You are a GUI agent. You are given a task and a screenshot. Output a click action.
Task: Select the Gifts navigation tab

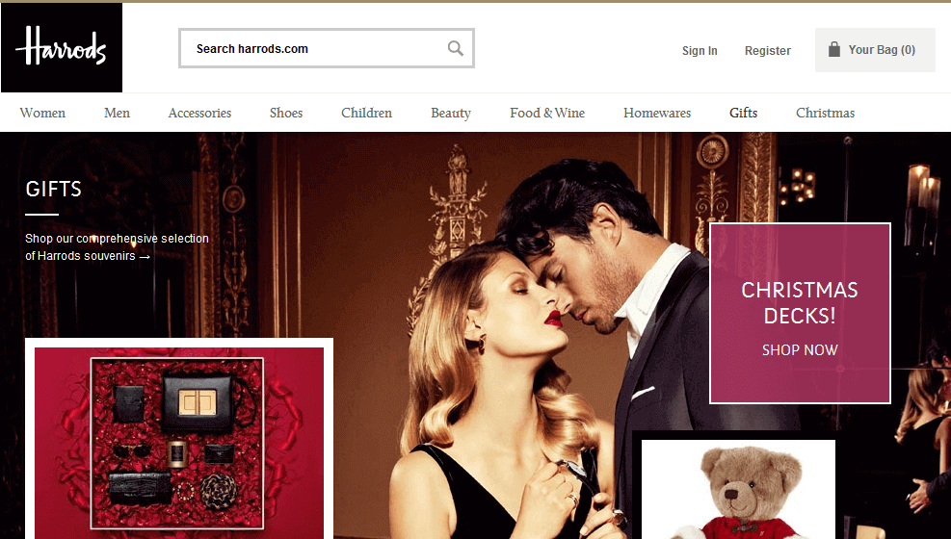743,113
